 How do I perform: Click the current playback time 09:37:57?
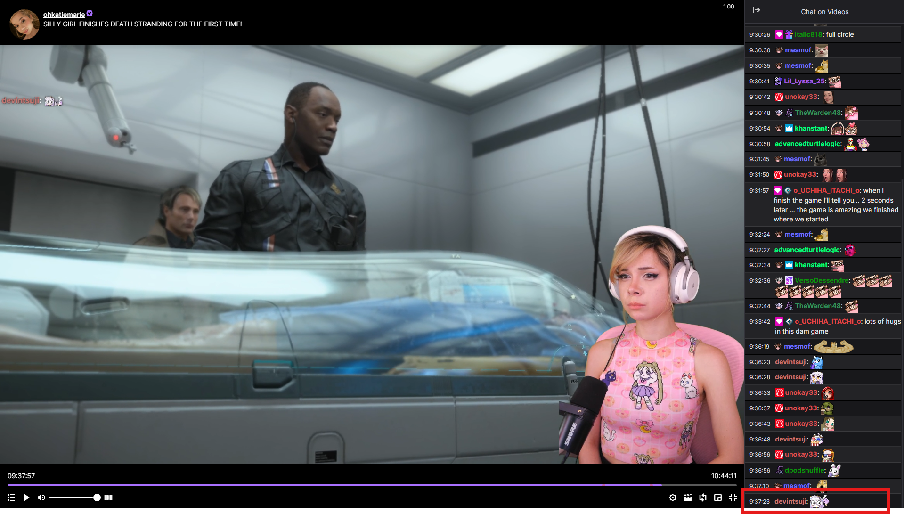21,476
